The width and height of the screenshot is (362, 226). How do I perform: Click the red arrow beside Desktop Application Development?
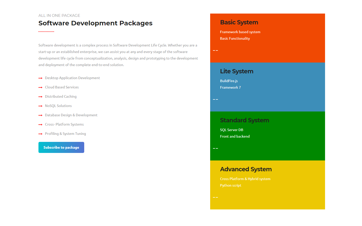pyautogui.click(x=40, y=78)
